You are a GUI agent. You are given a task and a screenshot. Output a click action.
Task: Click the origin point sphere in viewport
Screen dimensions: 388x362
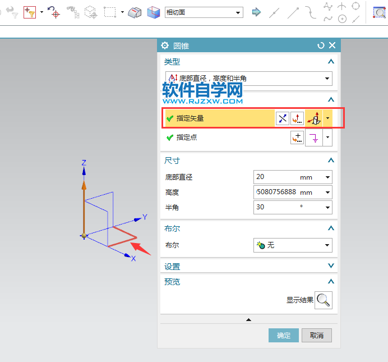84,236
